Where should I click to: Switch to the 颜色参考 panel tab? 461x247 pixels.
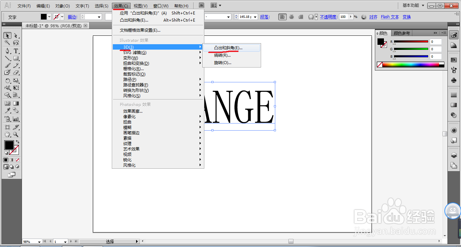pos(403,33)
